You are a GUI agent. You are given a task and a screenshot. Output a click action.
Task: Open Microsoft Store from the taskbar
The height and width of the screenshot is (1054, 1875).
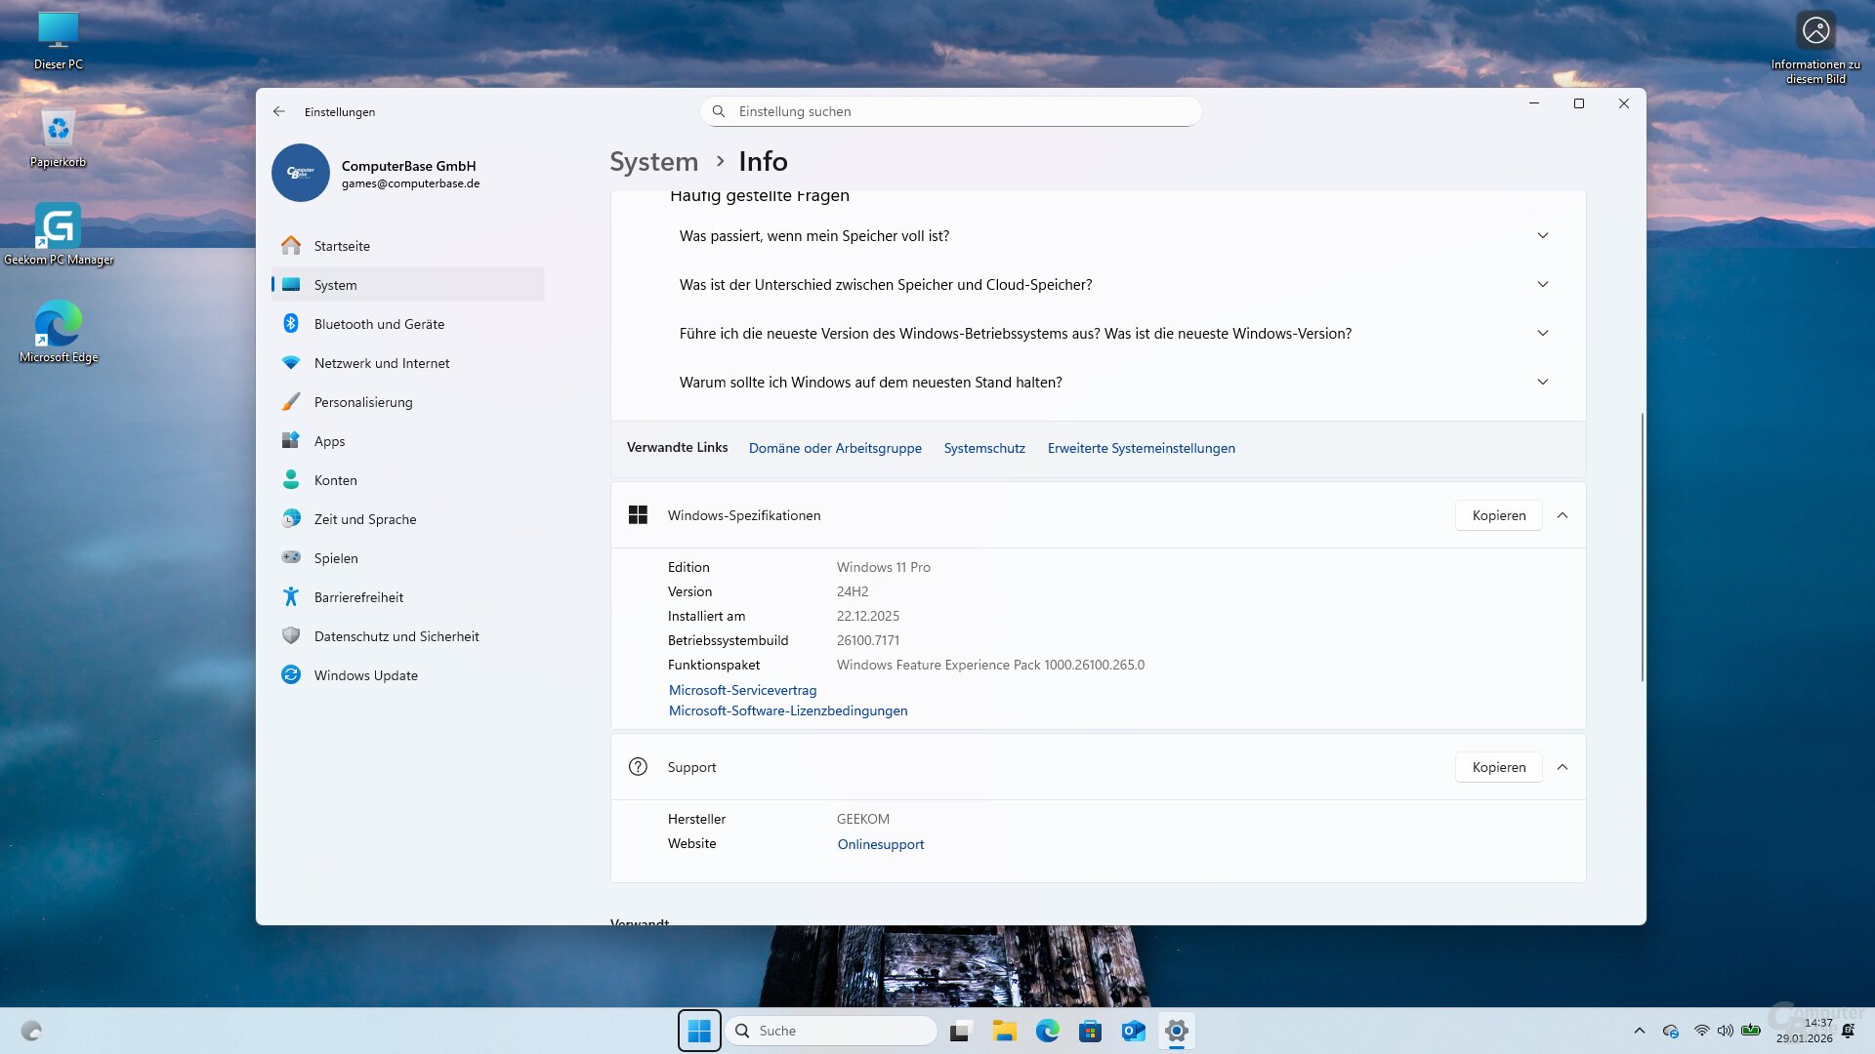pos(1090,1031)
